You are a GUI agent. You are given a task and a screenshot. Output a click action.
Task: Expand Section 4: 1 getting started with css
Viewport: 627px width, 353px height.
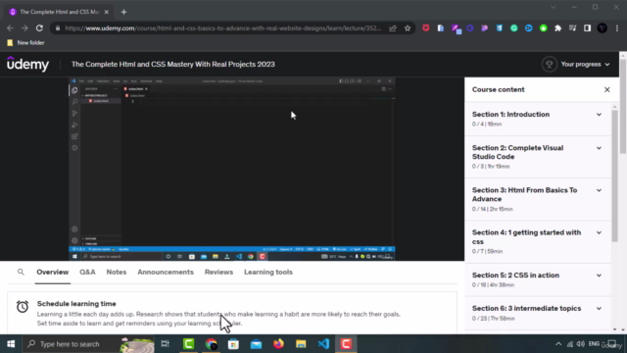538,242
